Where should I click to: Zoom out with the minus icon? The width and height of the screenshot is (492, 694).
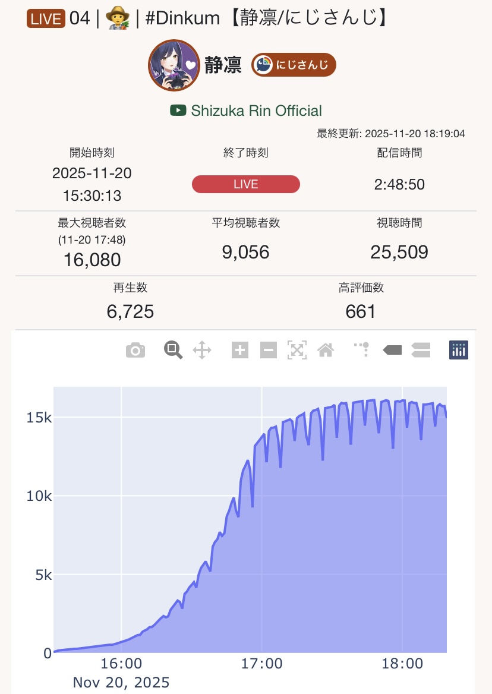[x=269, y=351]
